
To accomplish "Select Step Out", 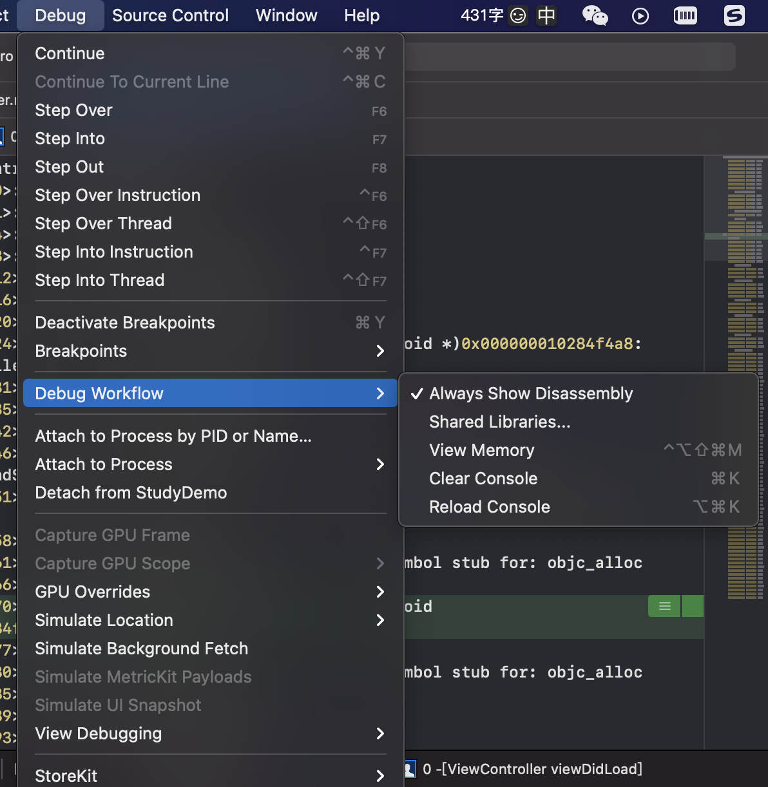I will point(210,167).
